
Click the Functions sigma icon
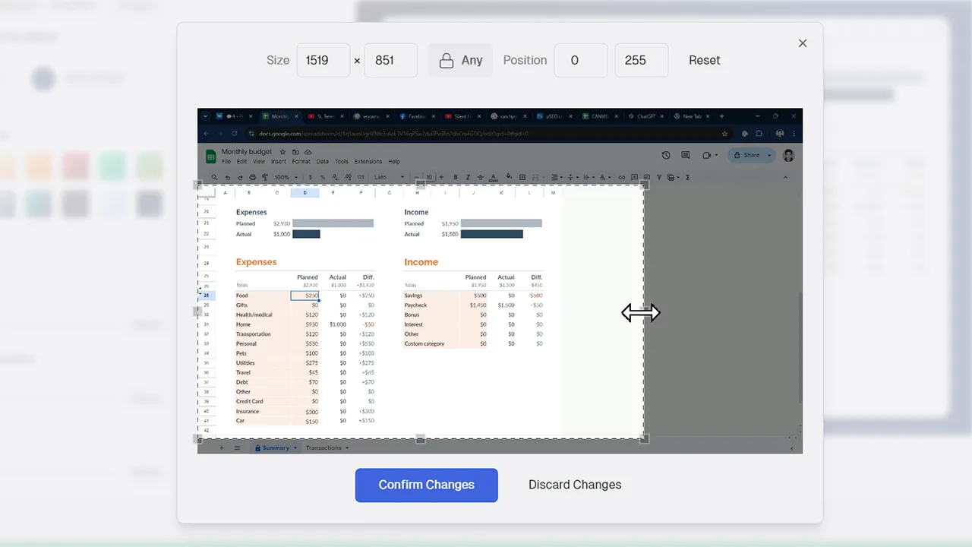coord(687,177)
